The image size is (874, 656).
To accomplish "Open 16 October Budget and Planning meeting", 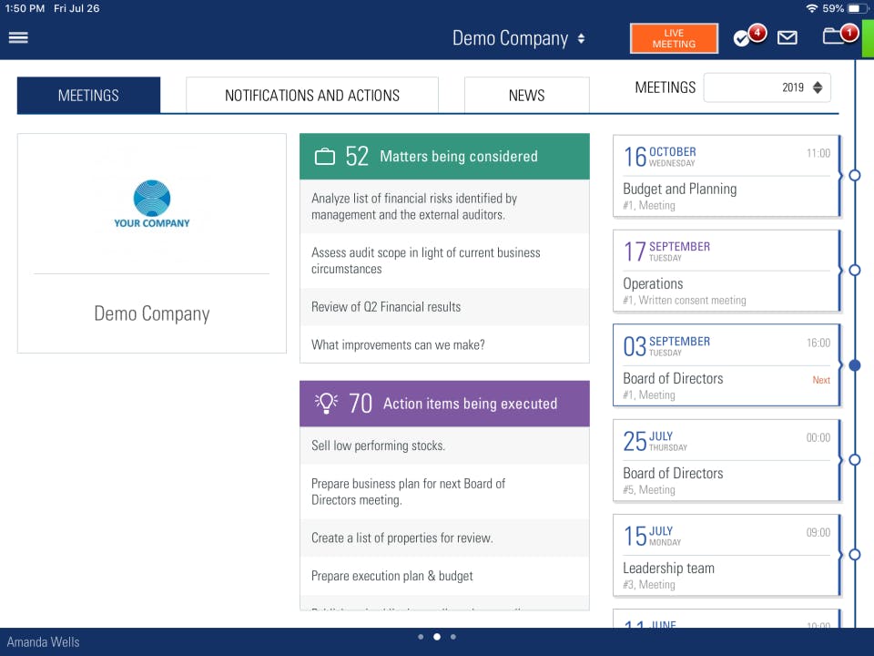I will point(727,176).
